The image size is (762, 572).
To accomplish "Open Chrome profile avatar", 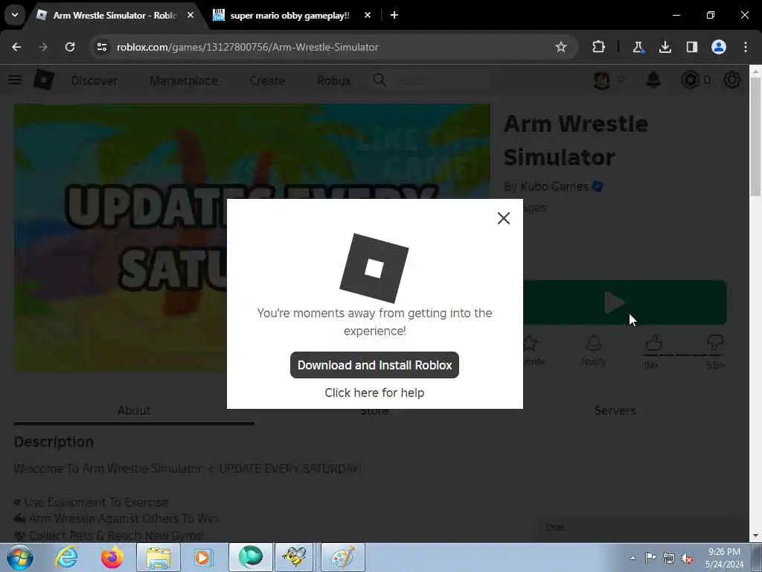I will click(x=719, y=47).
